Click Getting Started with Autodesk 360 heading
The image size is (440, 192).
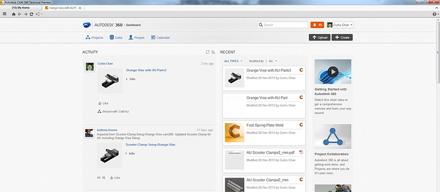pyautogui.click(x=331, y=92)
